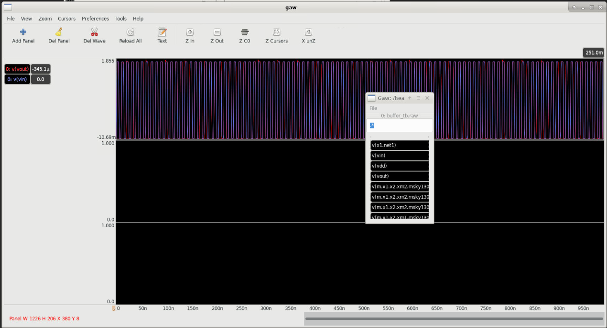The image size is (607, 328).
Task: Click the signal list window menu icon
Action: pyautogui.click(x=371, y=98)
